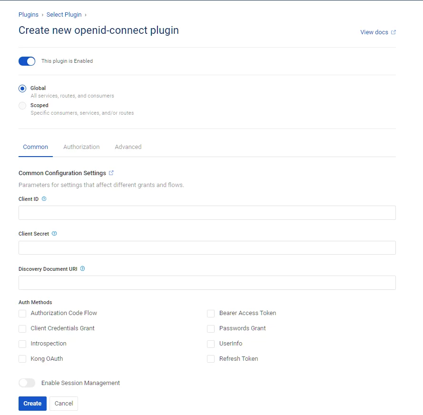Focus the Discovery Document URI field
Image resolution: width=423 pixels, height=415 pixels.
(207, 283)
